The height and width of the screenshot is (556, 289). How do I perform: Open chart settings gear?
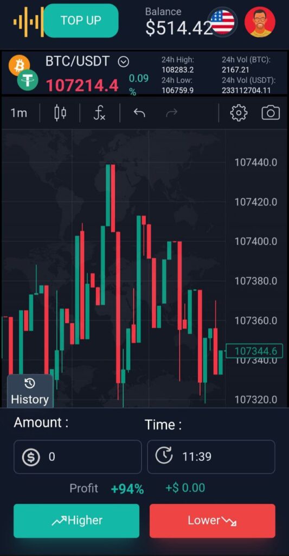pos(239,113)
